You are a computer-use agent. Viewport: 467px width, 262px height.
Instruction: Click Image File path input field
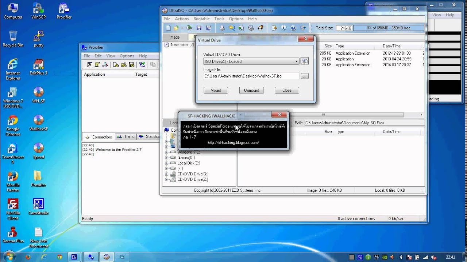(251, 76)
